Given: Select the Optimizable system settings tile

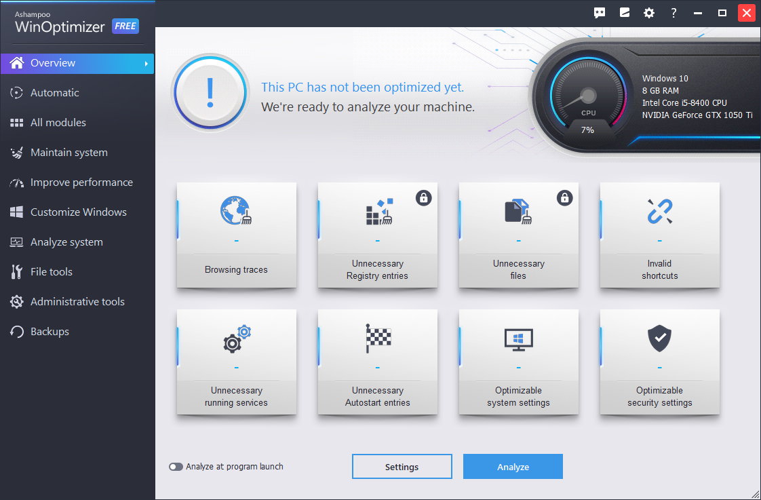Looking at the screenshot, I should pyautogui.click(x=518, y=362).
